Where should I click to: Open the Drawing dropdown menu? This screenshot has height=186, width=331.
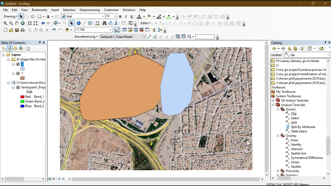coord(11,17)
